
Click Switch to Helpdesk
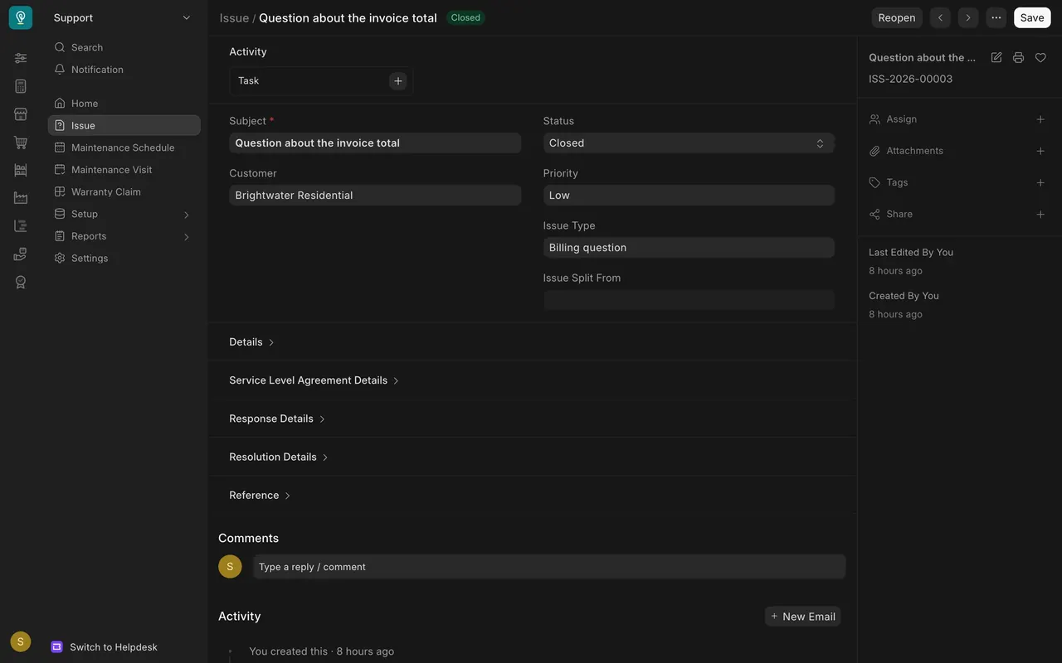click(105, 647)
